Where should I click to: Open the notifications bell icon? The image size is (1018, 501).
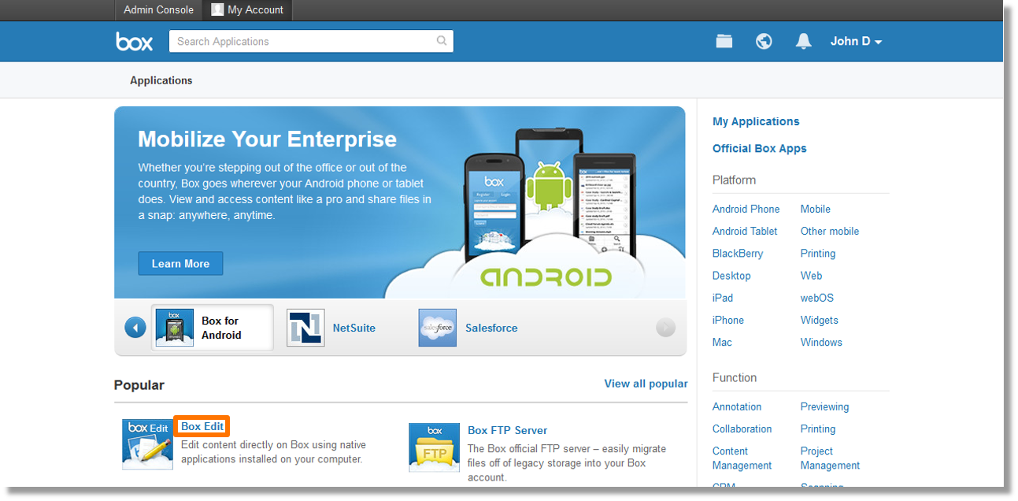tap(803, 41)
